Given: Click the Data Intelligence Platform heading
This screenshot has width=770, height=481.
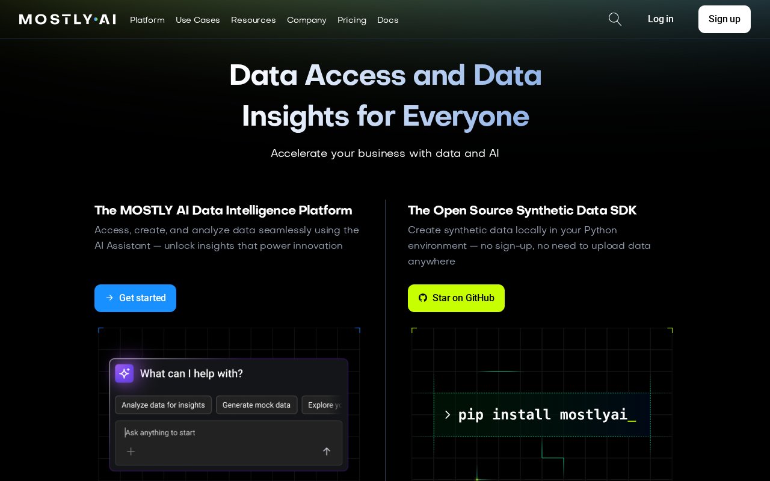Looking at the screenshot, I should pos(223,210).
